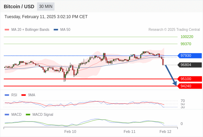Click the red 9MA legend swatch

23,95
